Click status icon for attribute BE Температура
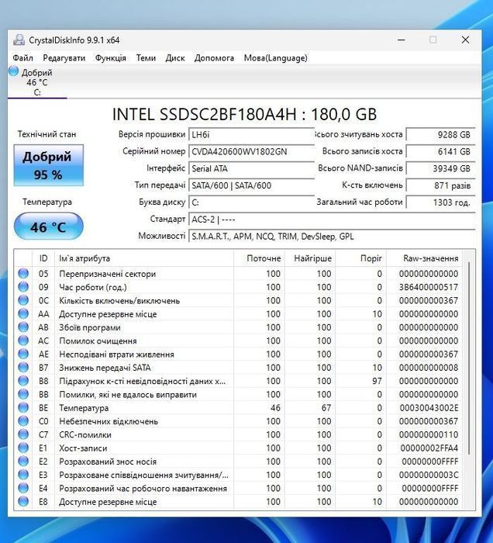 pyautogui.click(x=23, y=407)
